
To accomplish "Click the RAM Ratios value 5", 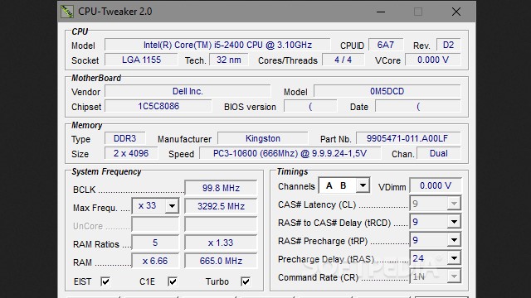I will (x=155, y=243).
